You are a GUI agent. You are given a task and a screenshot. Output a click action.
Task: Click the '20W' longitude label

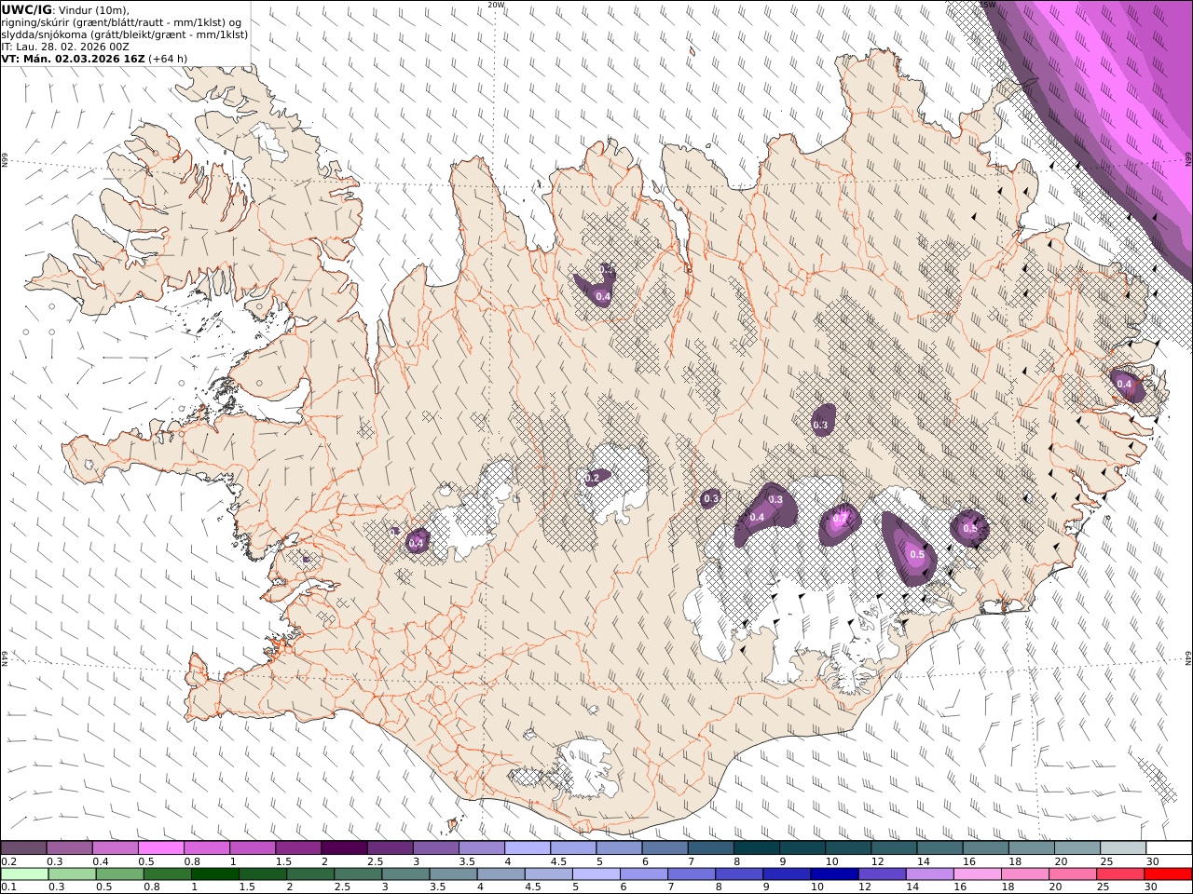[496, 5]
